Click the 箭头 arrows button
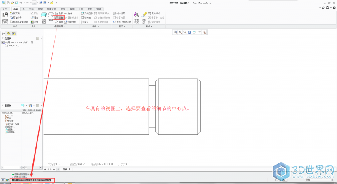The width and height of the screenshot is (337, 184). click(85, 22)
